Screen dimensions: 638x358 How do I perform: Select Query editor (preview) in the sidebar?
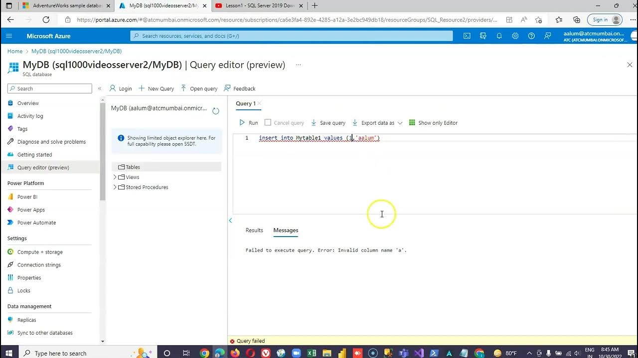43,168
